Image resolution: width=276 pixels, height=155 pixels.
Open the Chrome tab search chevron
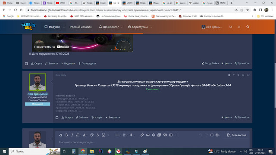point(247,3)
